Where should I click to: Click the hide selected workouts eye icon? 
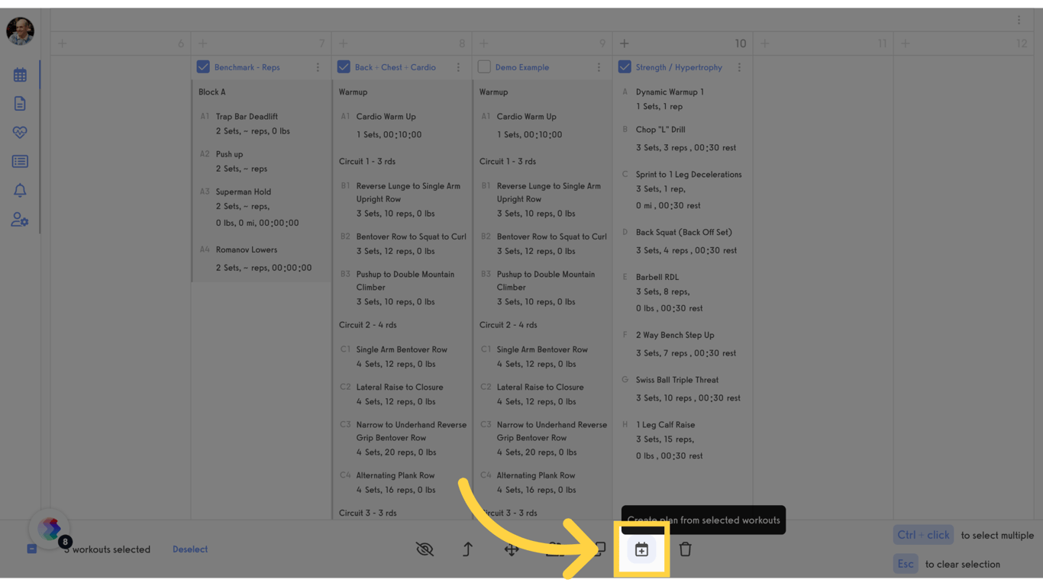[x=425, y=549]
